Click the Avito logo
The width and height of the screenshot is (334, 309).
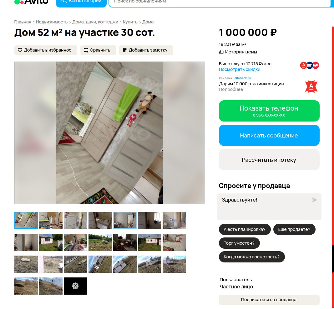tap(31, 2)
